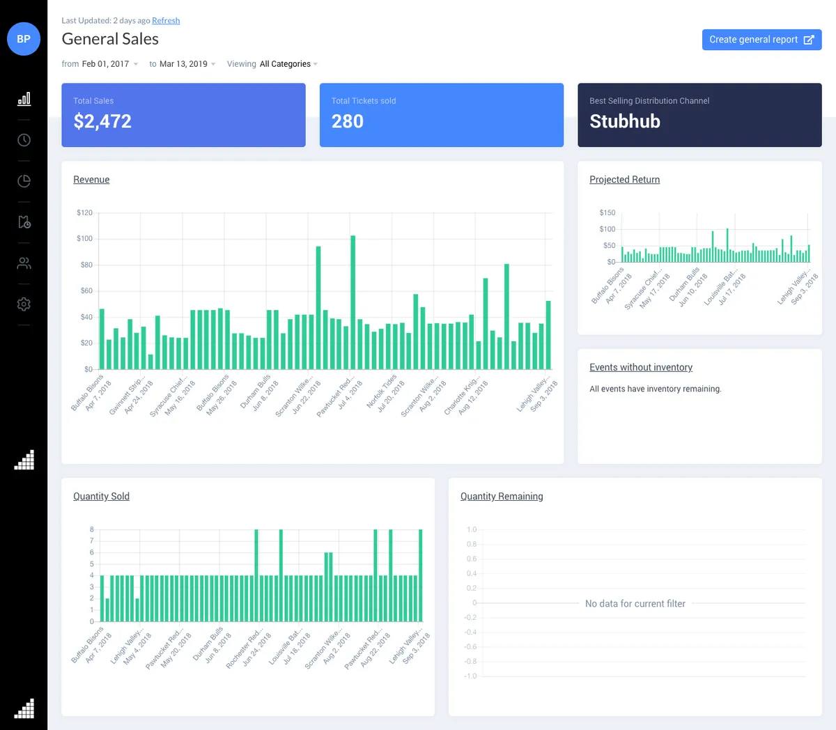This screenshot has width=836, height=730.
Task: Open the ticket events section icon
Action: click(x=24, y=222)
